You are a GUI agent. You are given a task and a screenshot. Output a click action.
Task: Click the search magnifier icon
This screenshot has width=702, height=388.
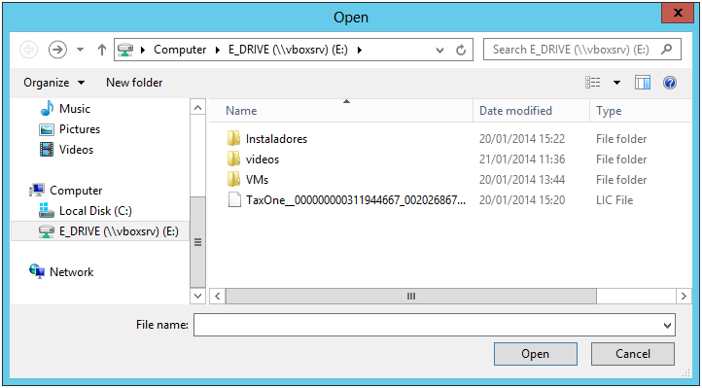tap(667, 49)
